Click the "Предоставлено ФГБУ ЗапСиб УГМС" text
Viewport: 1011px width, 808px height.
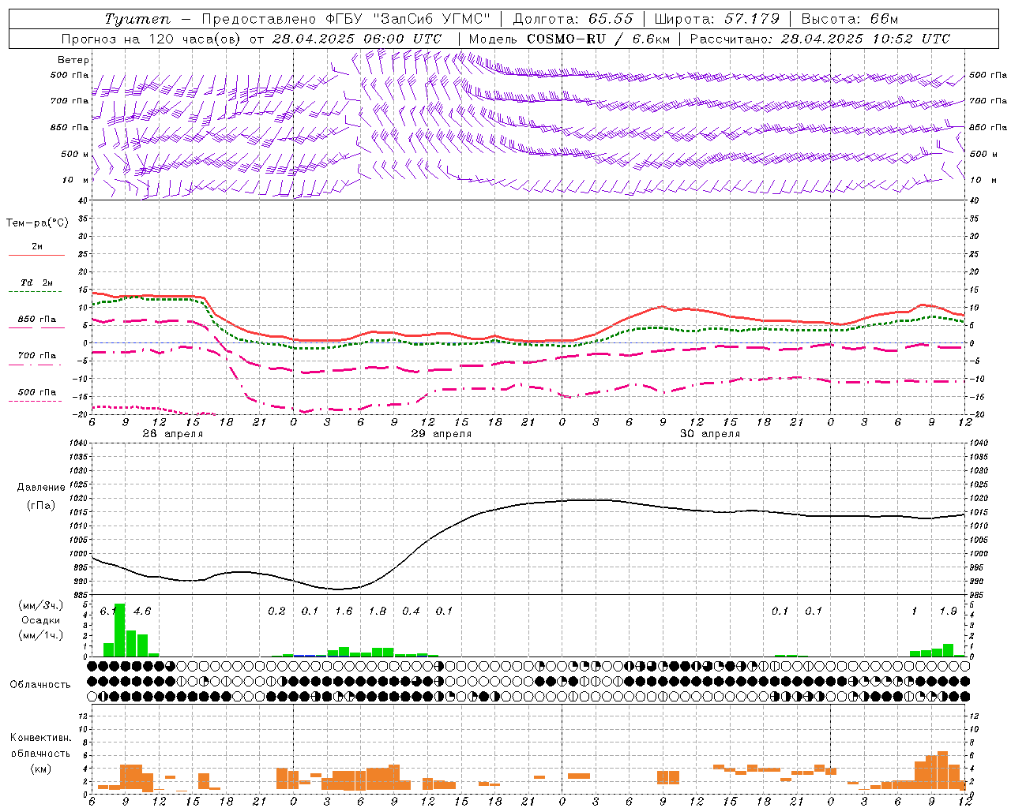click(x=346, y=19)
